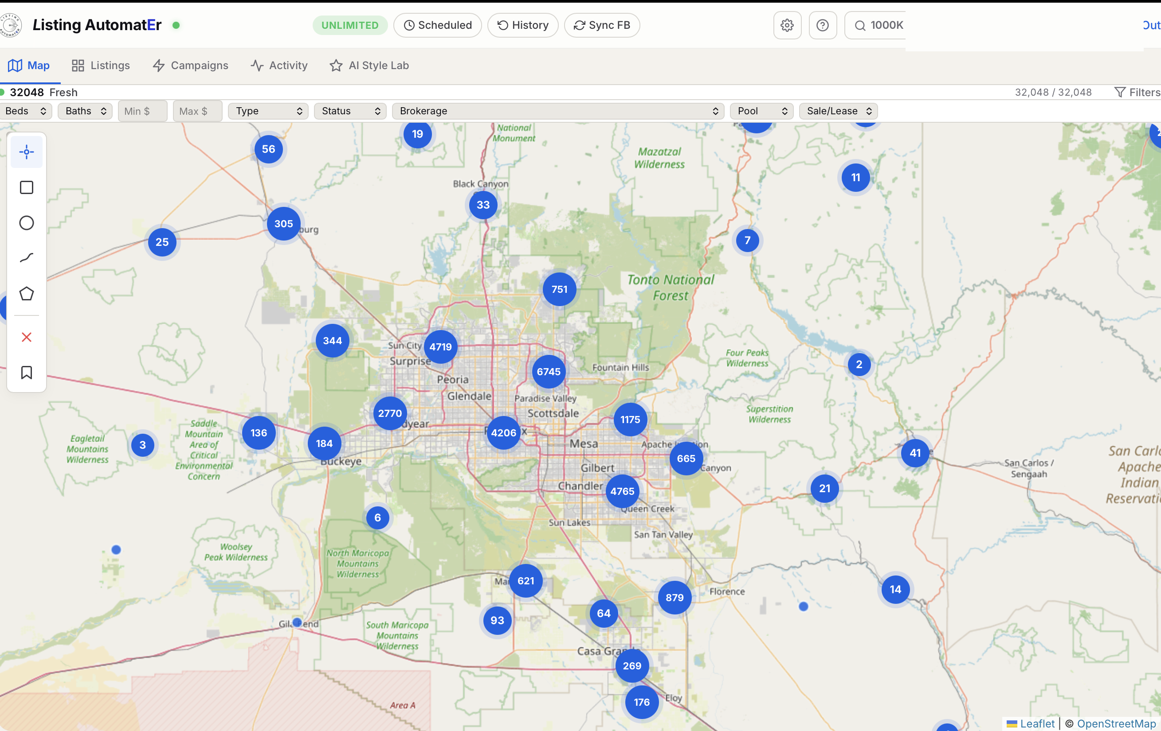The height and width of the screenshot is (731, 1161).
Task: Select the freehand line draw tool
Action: (27, 258)
